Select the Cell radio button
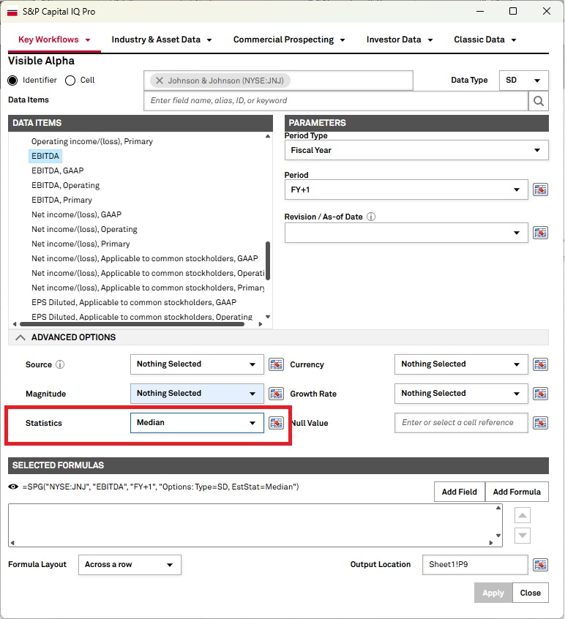Viewport: 565px width, 619px height. 70,80
